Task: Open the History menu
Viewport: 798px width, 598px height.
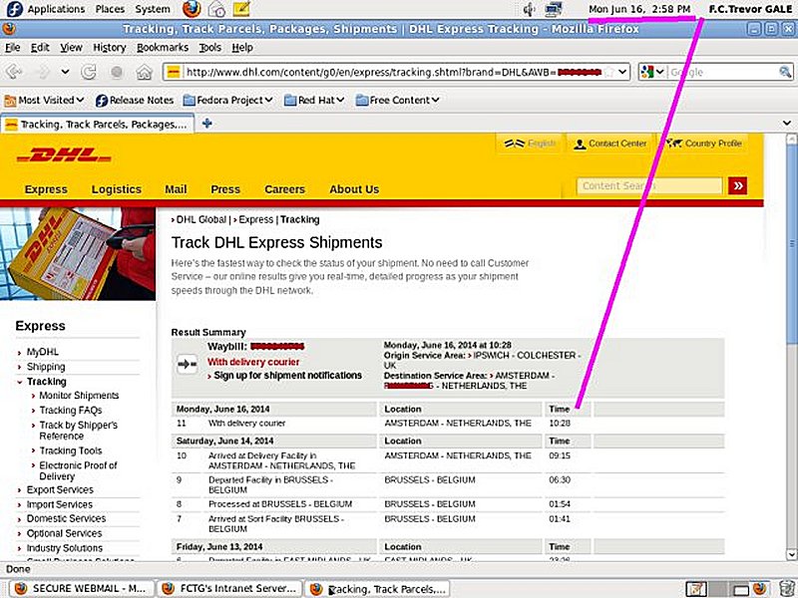Action: (110, 47)
